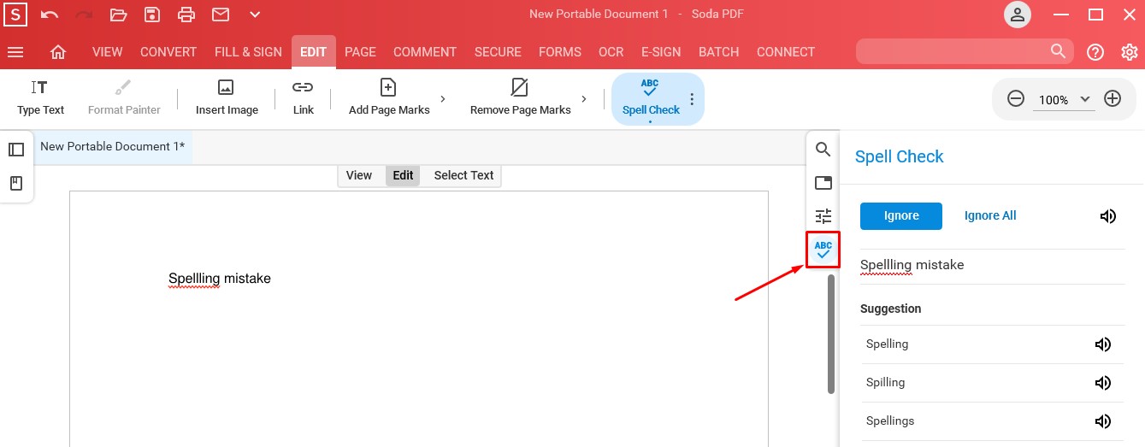
Task: Play pronunciation for Spelling suggestion
Action: [x=1103, y=344]
